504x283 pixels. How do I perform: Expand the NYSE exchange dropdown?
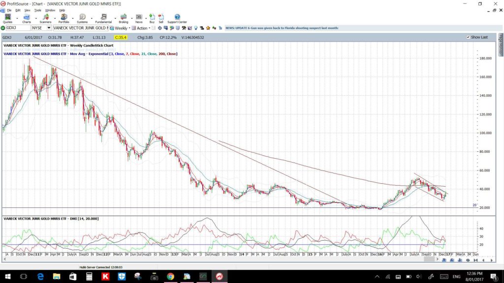tap(49, 28)
